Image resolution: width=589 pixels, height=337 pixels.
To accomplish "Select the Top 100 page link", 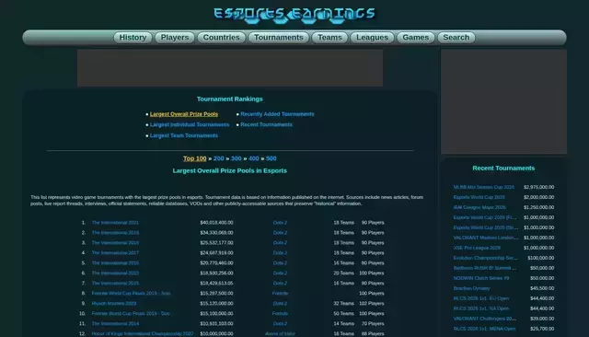I will tap(194, 158).
